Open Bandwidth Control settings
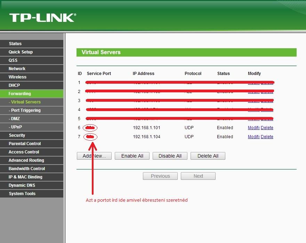Screen dimensions: 306x243 pyautogui.click(x=32, y=169)
